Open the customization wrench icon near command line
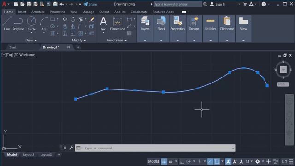Viewport: 295px width, 166px height. click(x=71, y=148)
